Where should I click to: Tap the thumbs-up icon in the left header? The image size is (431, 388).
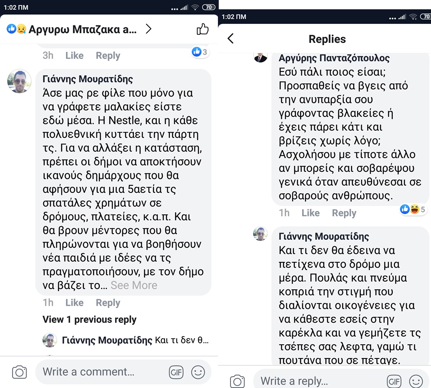pyautogui.click(x=202, y=29)
